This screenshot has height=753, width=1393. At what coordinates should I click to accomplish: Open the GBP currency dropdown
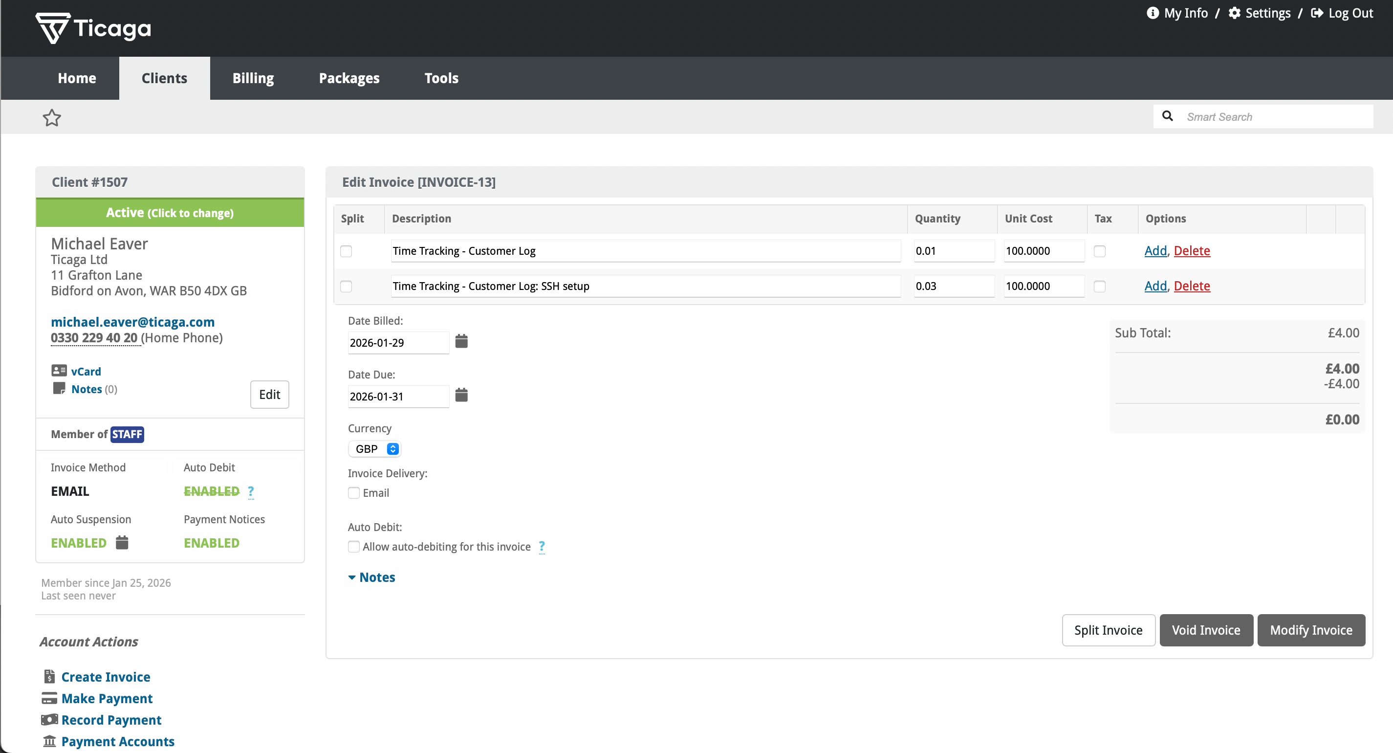point(375,449)
